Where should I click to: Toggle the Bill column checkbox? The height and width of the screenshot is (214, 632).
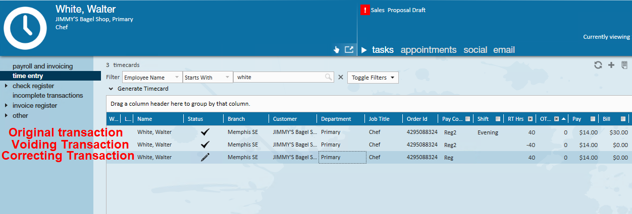coord(623,119)
